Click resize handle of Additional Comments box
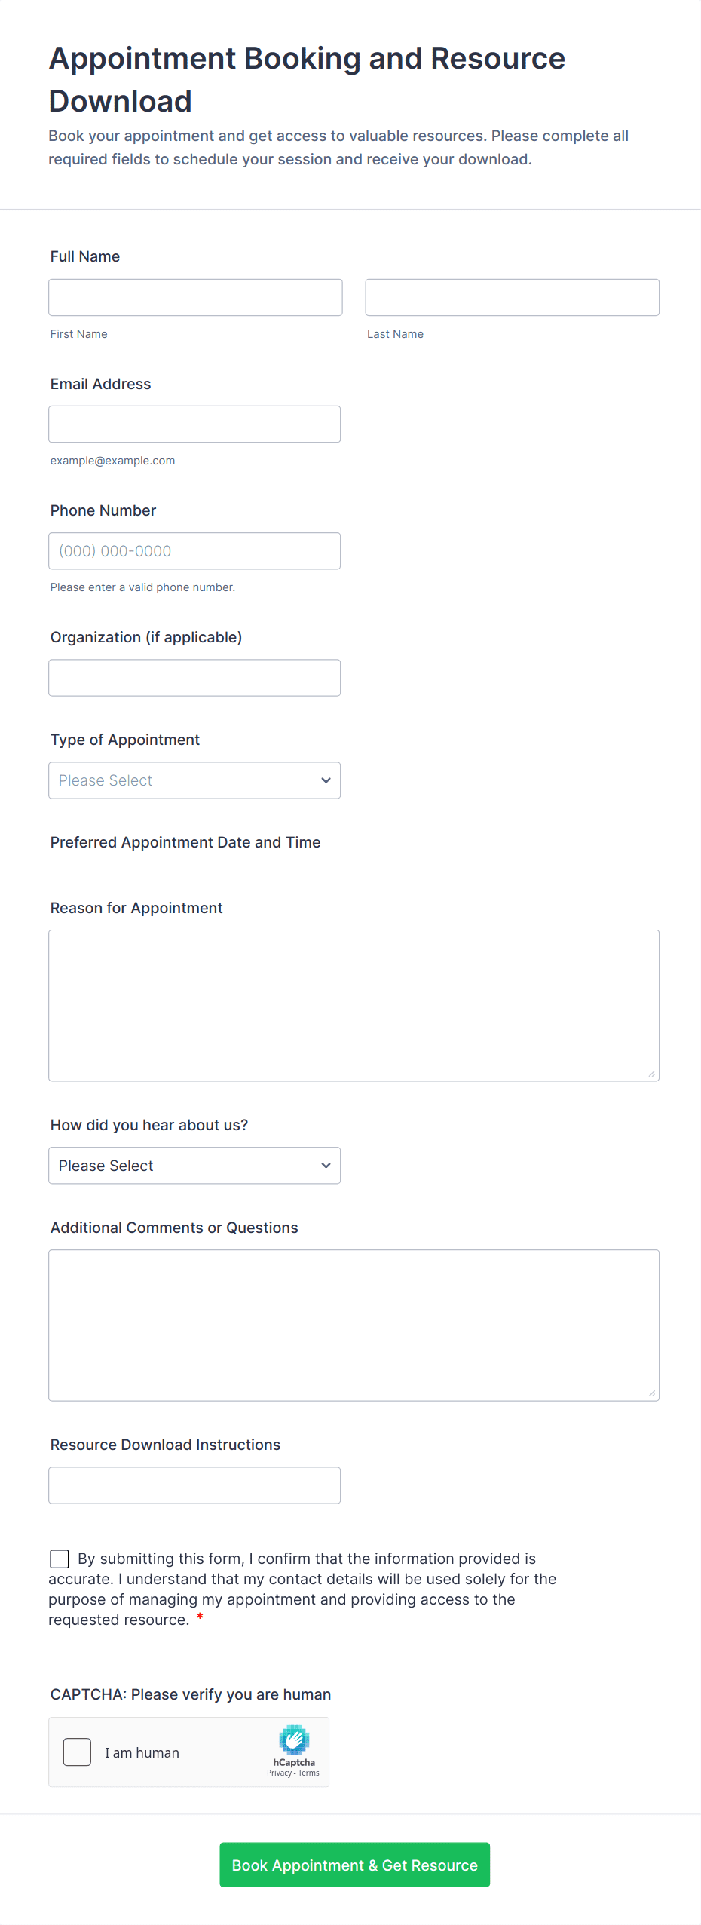Screen dimensions: 701x1925 651,1393
